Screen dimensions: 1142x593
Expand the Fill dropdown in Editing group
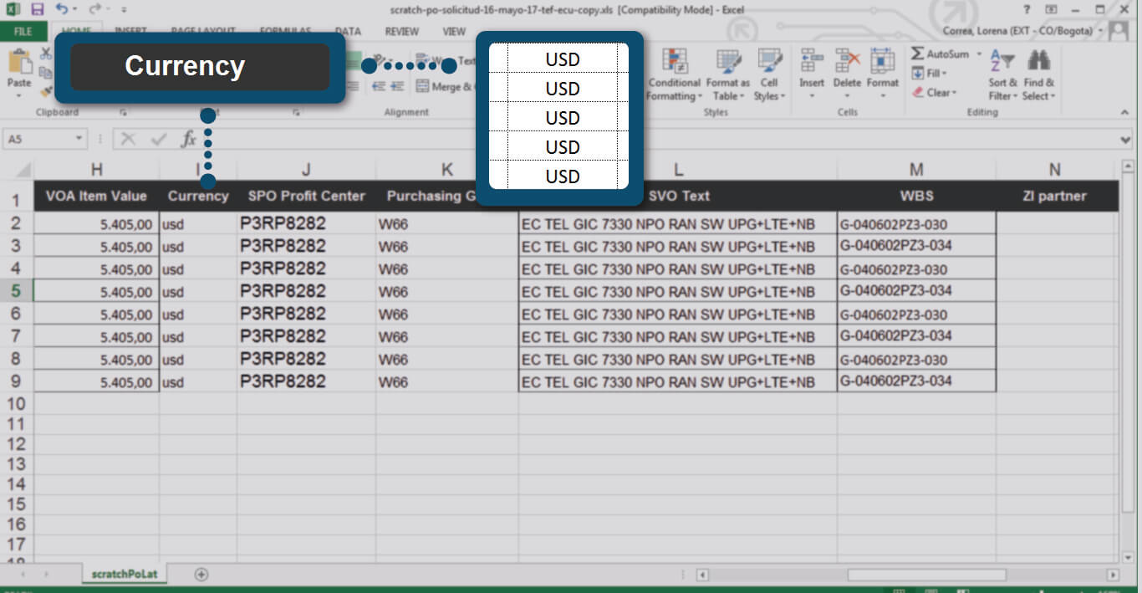click(935, 74)
